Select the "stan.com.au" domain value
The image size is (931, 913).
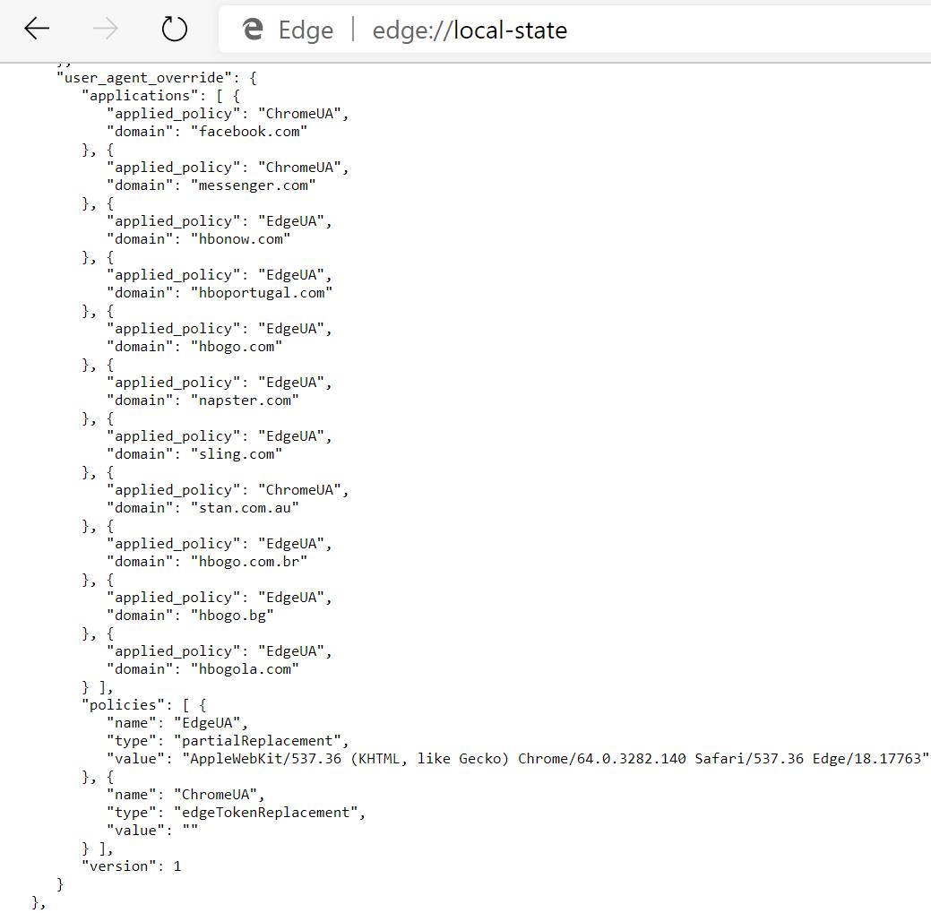point(245,507)
